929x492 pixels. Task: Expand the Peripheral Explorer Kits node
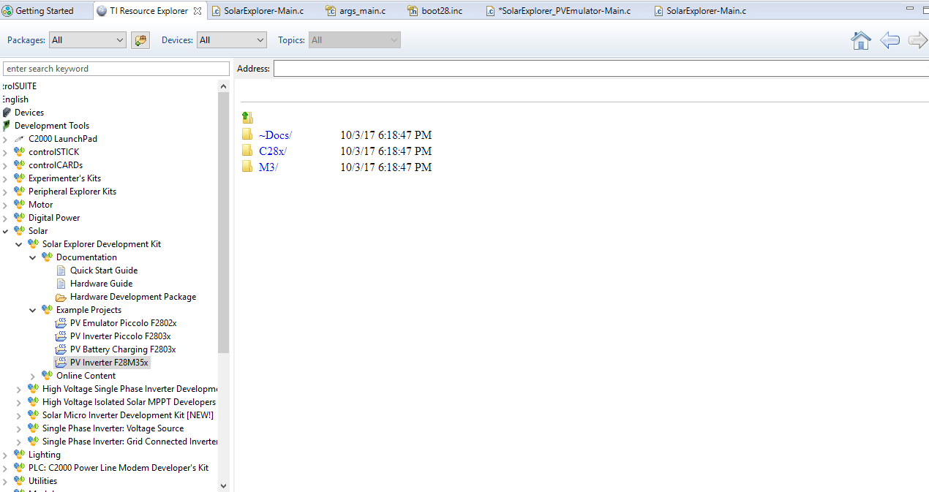tap(5, 192)
